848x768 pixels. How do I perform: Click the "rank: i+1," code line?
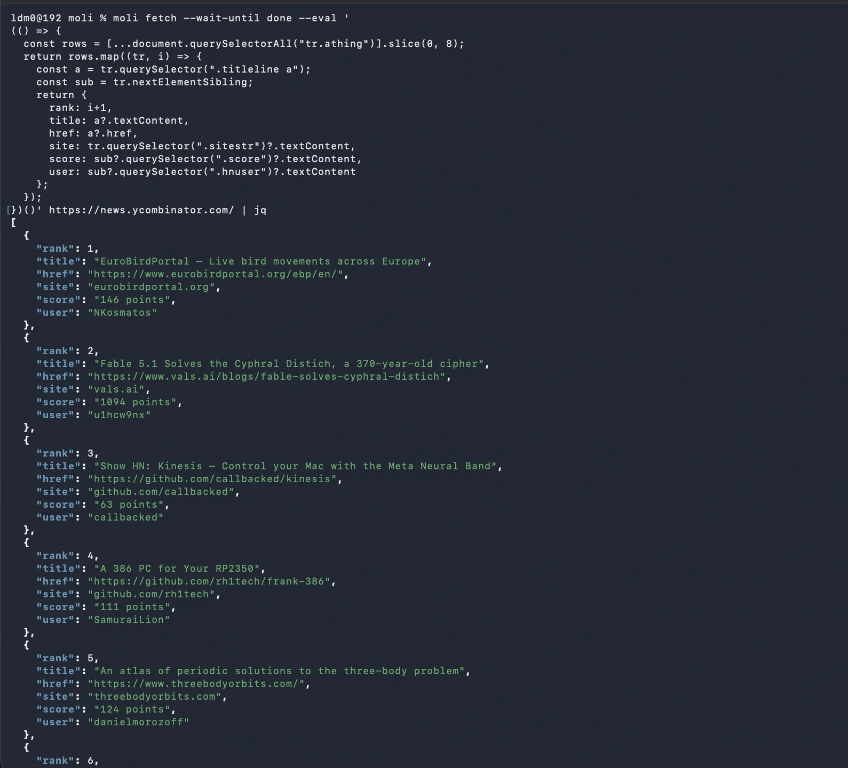(81, 108)
